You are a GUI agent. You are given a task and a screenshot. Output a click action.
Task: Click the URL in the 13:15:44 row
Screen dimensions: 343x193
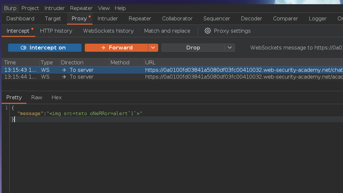(x=244, y=77)
